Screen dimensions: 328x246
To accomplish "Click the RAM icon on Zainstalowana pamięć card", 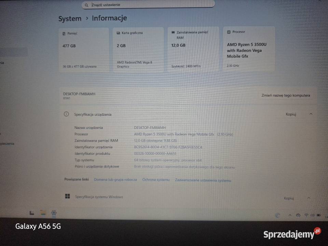I will [x=173, y=32].
